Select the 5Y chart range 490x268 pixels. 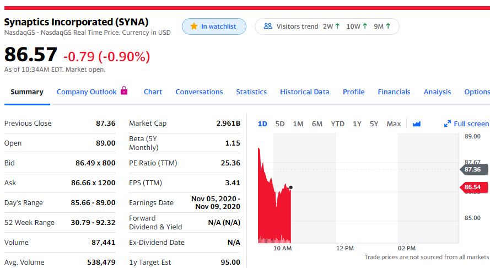(374, 124)
